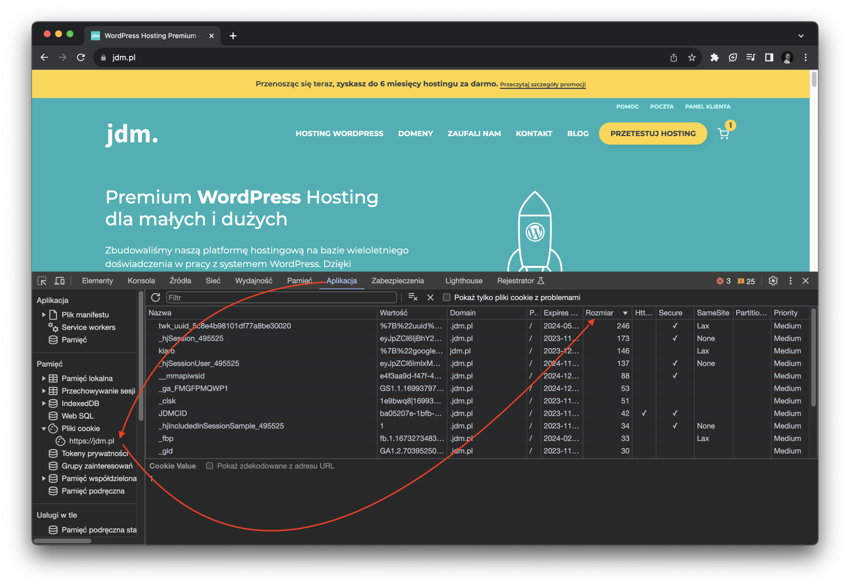The height and width of the screenshot is (587, 850).
Task: Collapse the Pliki cookie tree node
Action: coord(44,429)
